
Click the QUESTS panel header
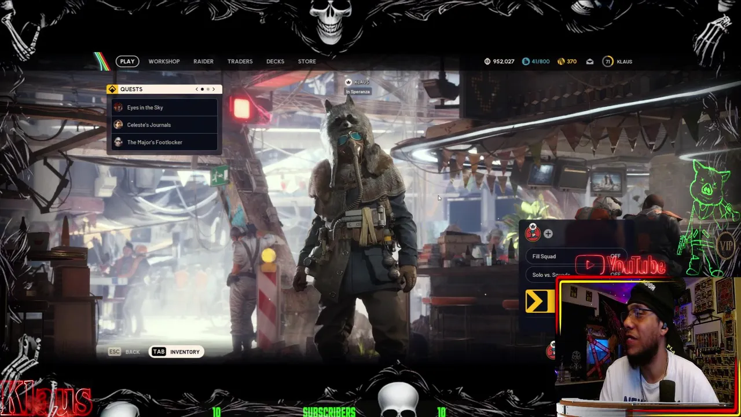[164, 89]
